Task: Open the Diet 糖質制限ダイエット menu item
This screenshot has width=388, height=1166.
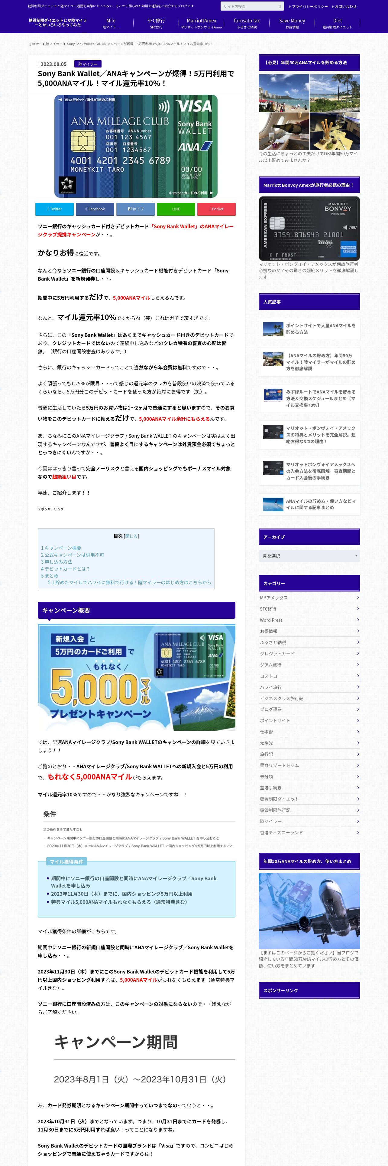Action: point(338,24)
